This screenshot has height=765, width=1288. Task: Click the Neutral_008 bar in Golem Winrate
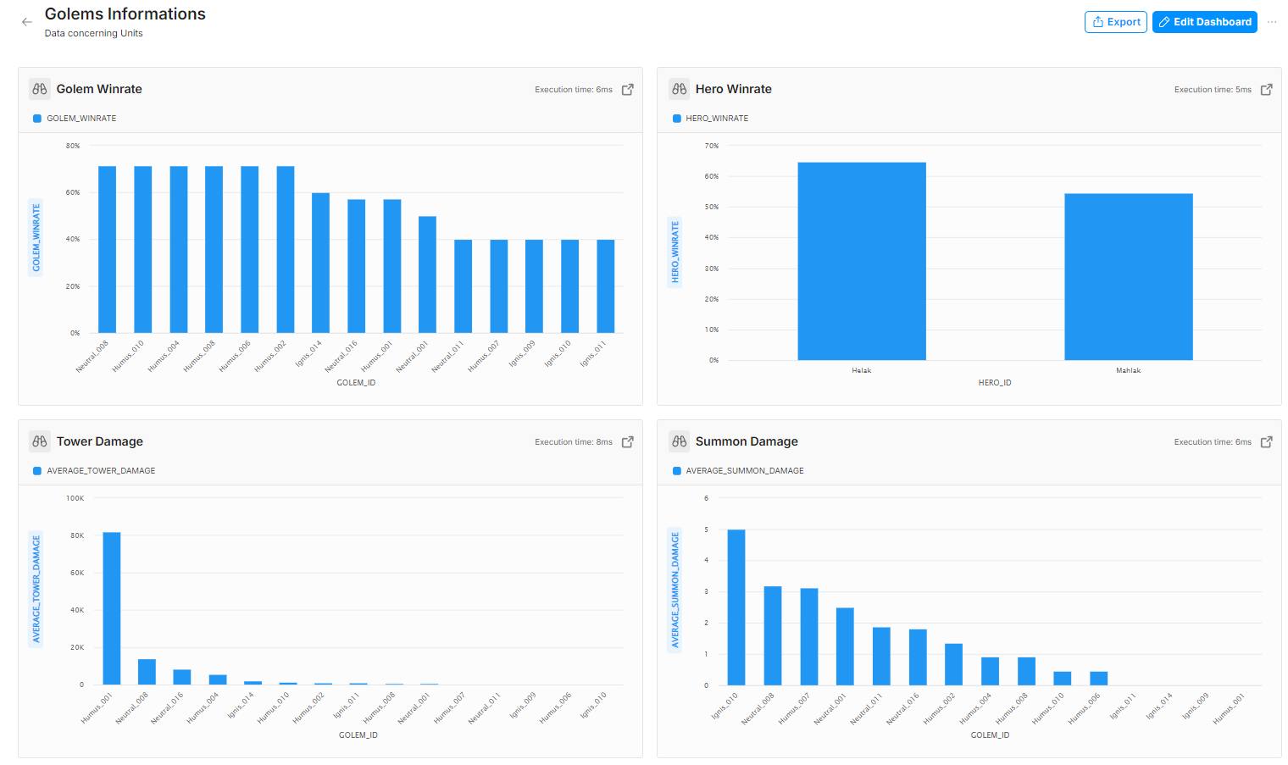pos(108,249)
